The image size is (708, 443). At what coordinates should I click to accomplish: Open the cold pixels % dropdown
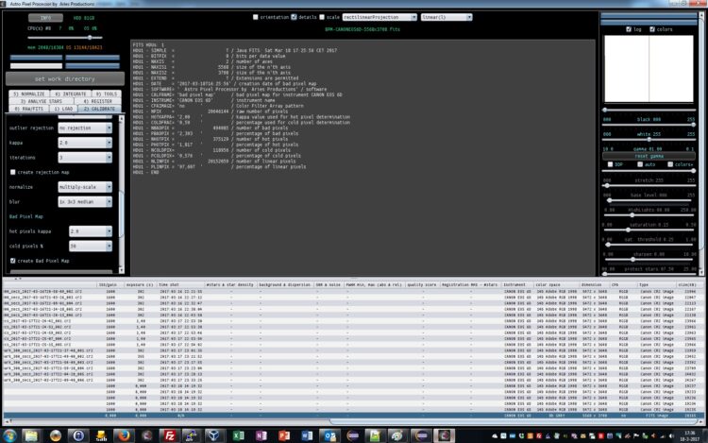(x=91, y=247)
